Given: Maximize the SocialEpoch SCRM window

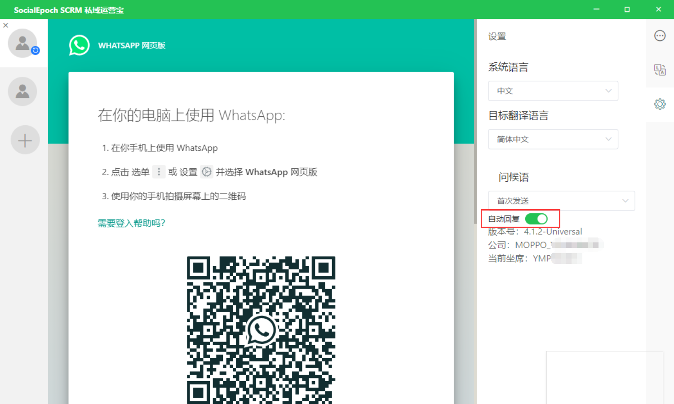Looking at the screenshot, I should click(627, 9).
